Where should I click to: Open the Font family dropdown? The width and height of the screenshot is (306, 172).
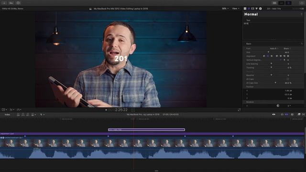click(x=274, y=48)
